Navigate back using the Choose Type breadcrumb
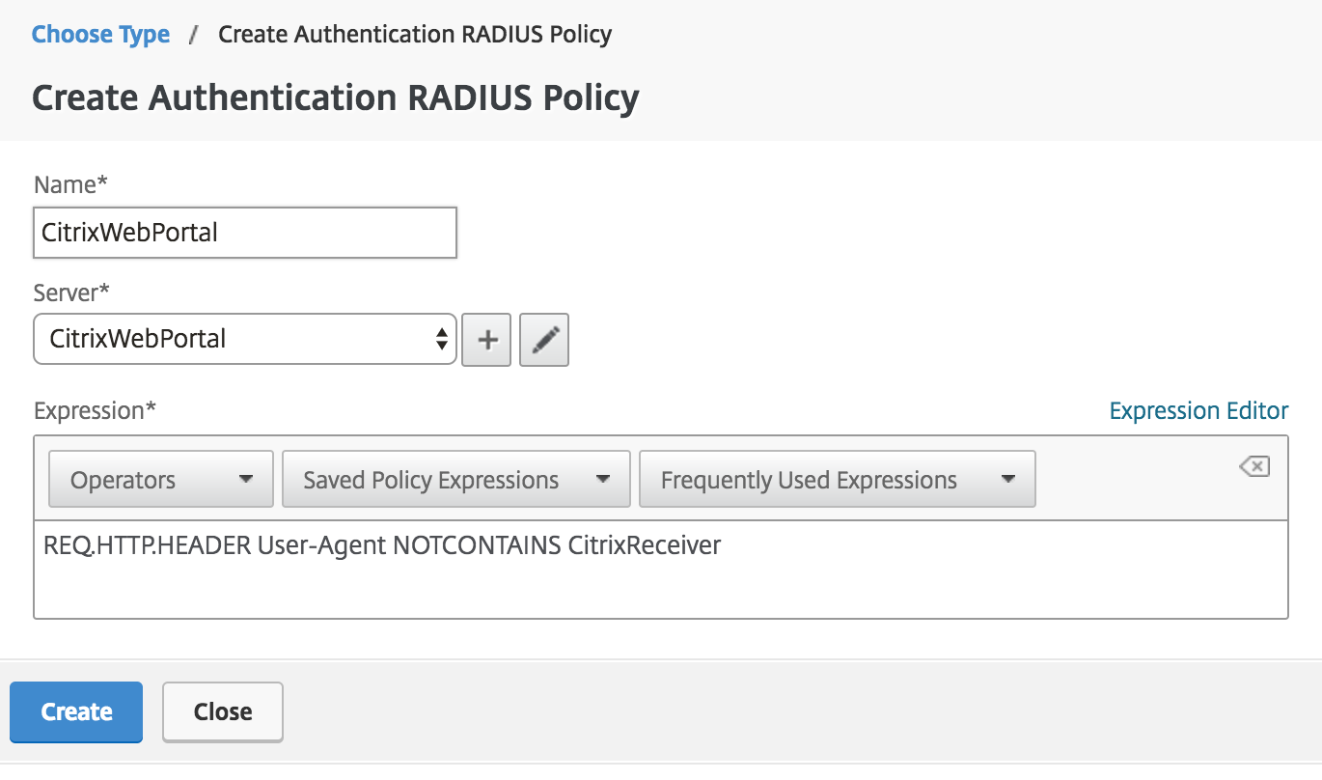 [x=100, y=34]
